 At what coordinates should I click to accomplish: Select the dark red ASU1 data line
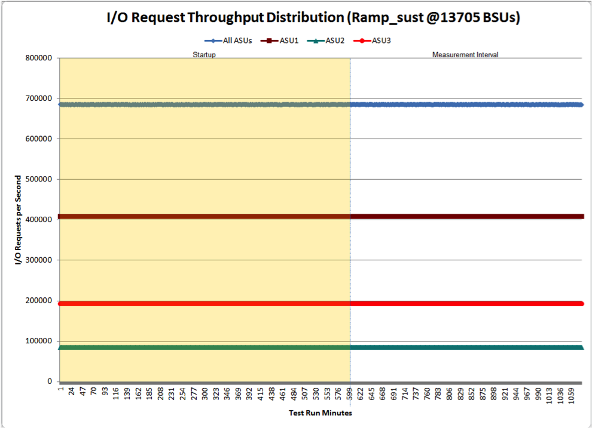click(x=321, y=217)
